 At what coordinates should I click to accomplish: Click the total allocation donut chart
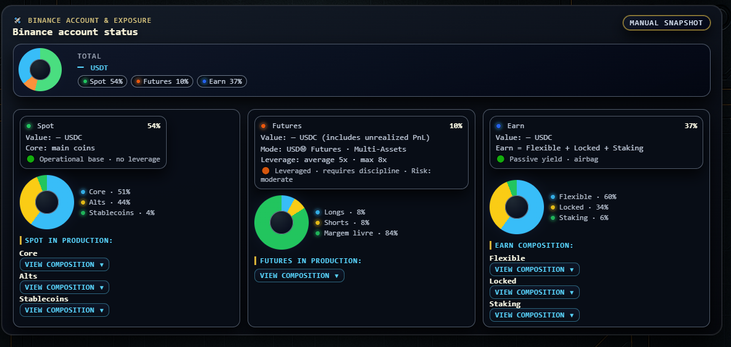(40, 70)
